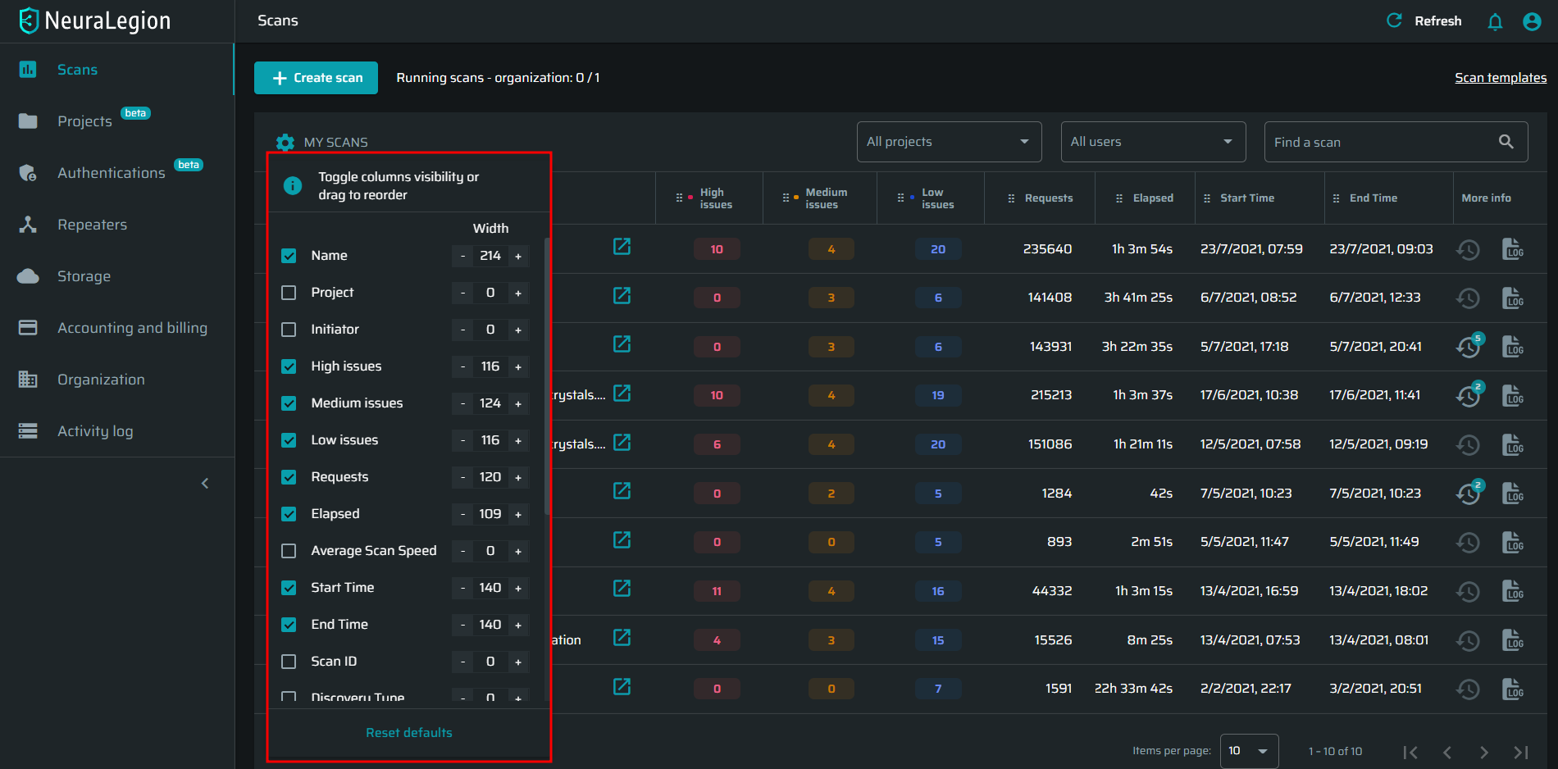Open the All projects dropdown
This screenshot has height=769, width=1558.
(949, 142)
